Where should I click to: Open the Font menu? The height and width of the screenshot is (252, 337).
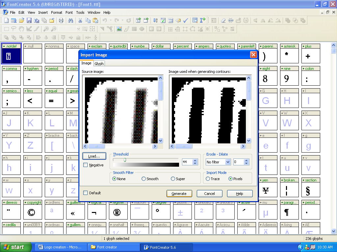click(x=69, y=12)
